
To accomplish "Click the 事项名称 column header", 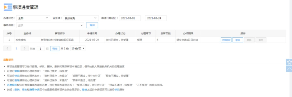I will [x=60, y=34].
